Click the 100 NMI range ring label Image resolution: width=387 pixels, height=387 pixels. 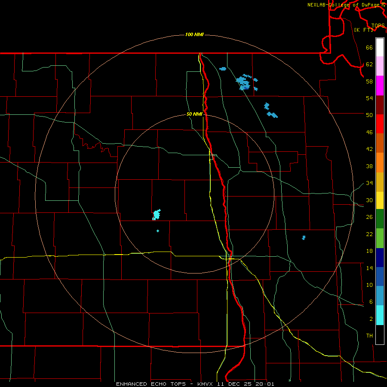(x=194, y=34)
